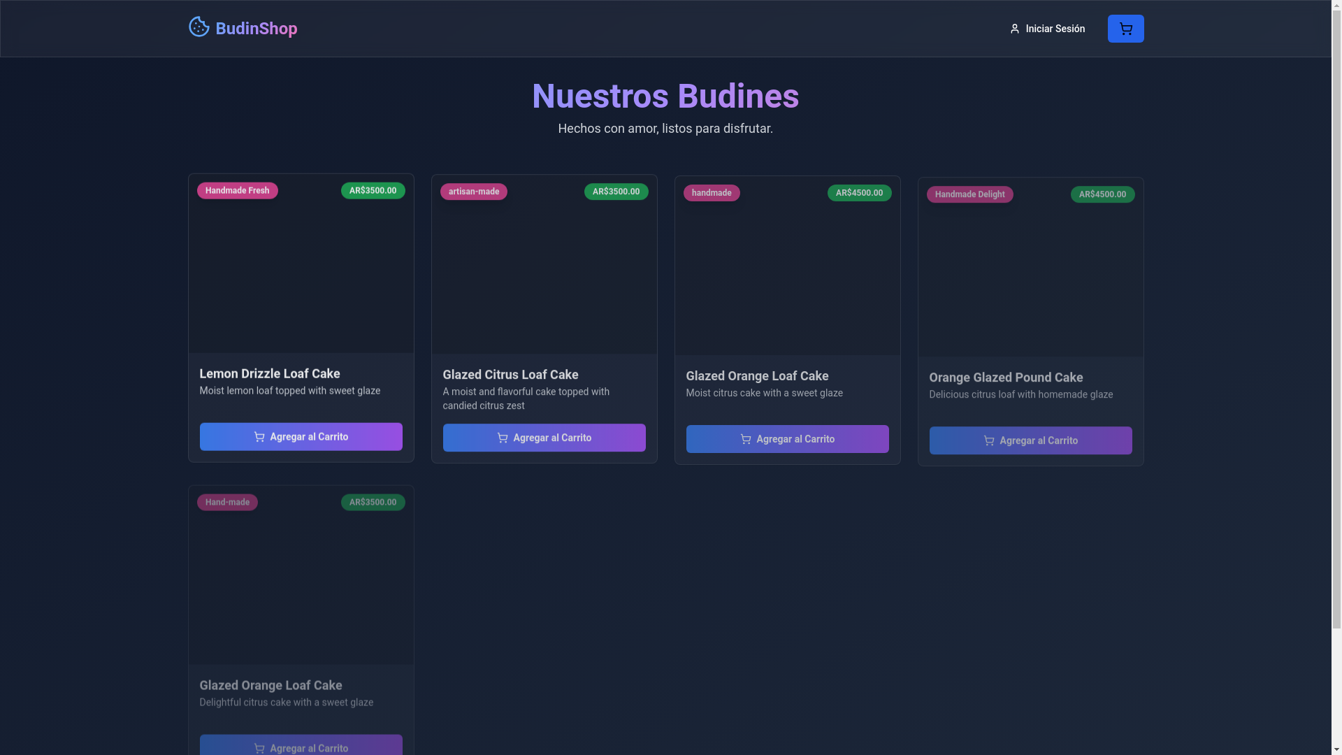Click the BudinShop cookie logo icon
The image size is (1342, 755).
[199, 27]
